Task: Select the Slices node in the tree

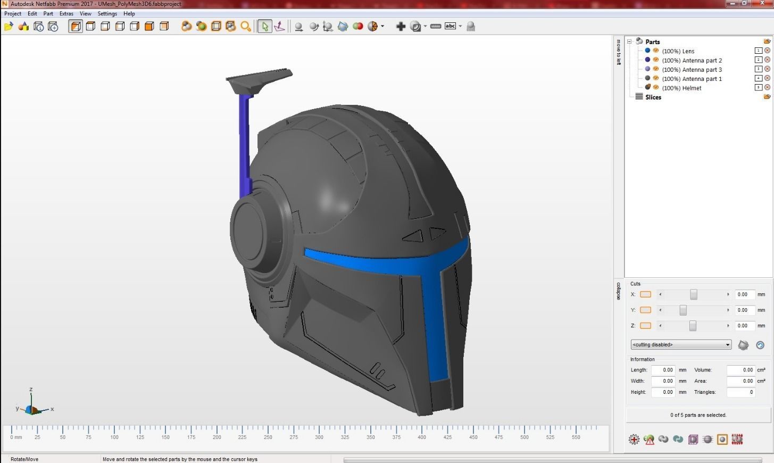Action: [653, 97]
